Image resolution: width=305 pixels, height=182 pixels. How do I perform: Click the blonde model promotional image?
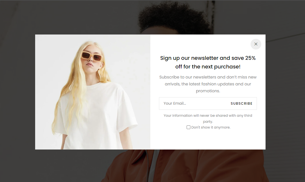coord(92,92)
